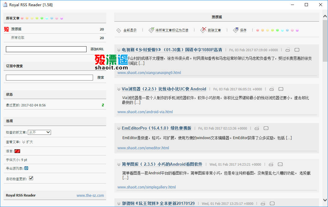
Task: Collapse the 简单图库 article chevron
Action: pos(119,165)
